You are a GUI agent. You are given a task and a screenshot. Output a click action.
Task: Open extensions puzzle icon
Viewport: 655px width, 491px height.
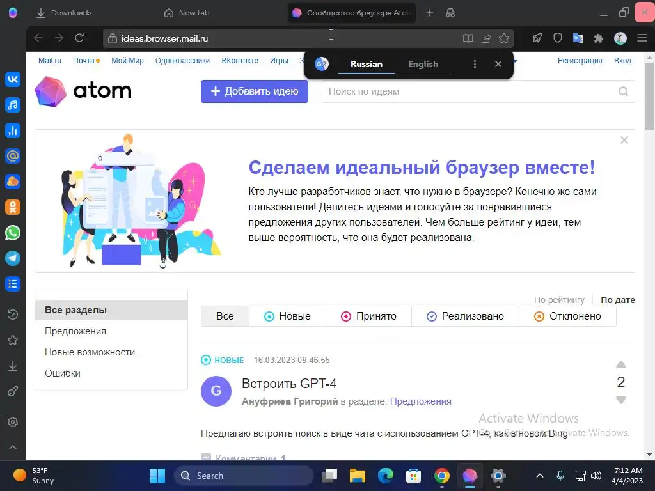coord(599,38)
